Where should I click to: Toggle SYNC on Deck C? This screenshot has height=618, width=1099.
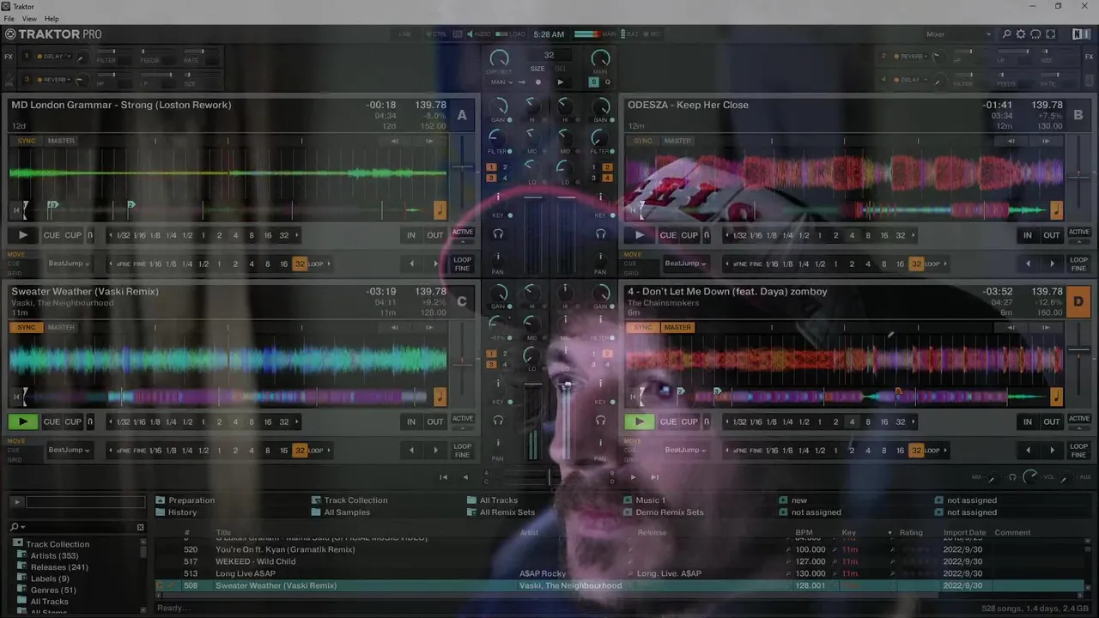(x=27, y=327)
